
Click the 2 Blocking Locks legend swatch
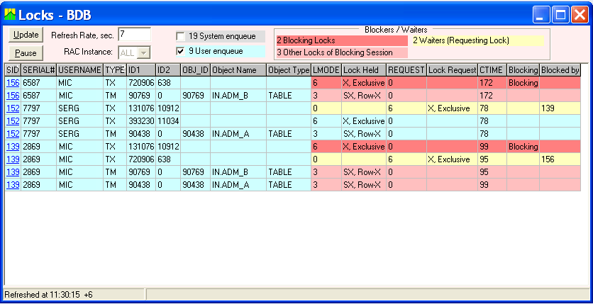point(341,40)
